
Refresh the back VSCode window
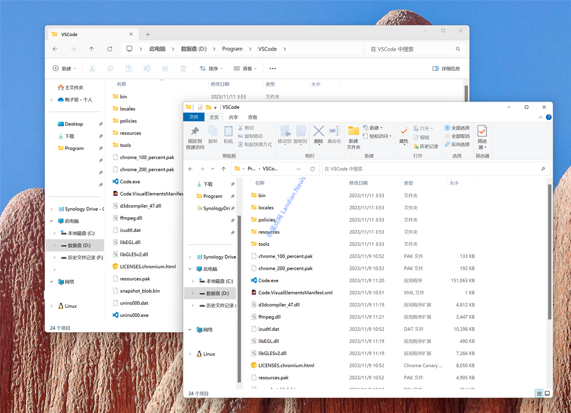[x=110, y=49]
